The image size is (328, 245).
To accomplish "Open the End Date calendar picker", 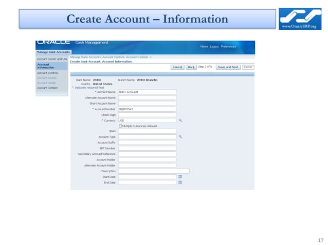I will [x=180, y=182].
